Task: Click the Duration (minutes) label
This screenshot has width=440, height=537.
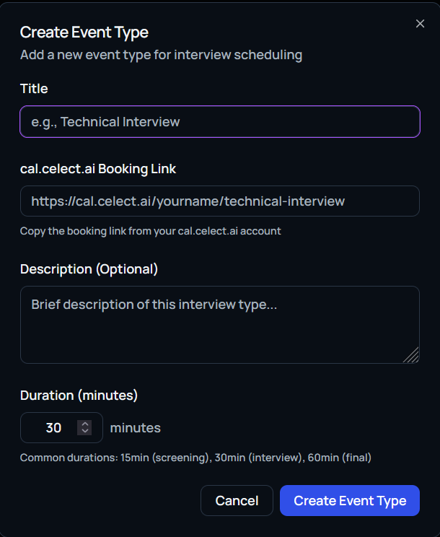Action: (79, 396)
